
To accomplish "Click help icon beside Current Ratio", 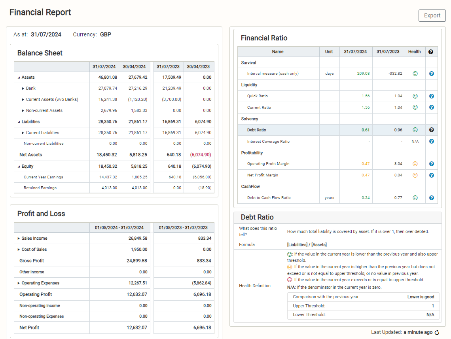I will coord(432,107).
